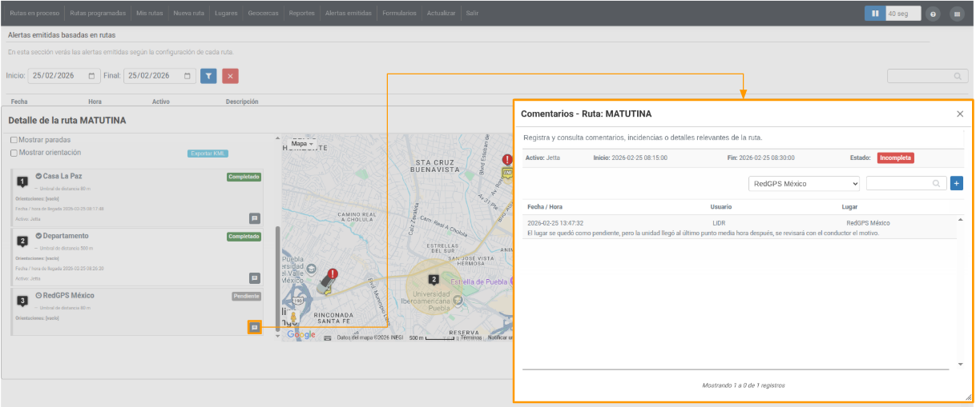The image size is (976, 407).
Task: Open the map Términos link
Action: (x=471, y=338)
